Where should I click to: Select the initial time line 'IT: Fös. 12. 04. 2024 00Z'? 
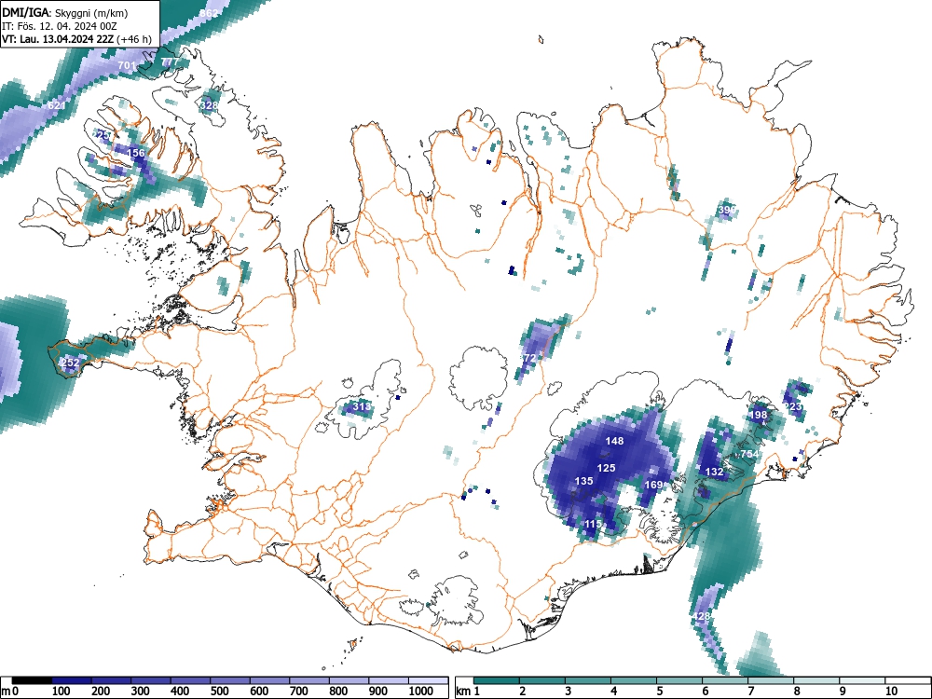tap(60, 26)
